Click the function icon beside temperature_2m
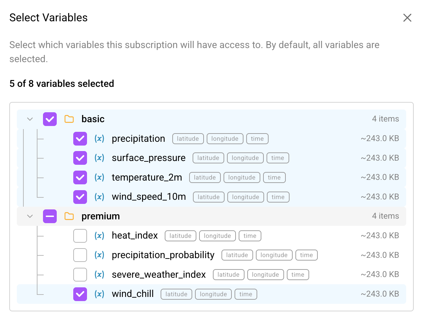Screen dimensions: 423x322 tap(99, 177)
